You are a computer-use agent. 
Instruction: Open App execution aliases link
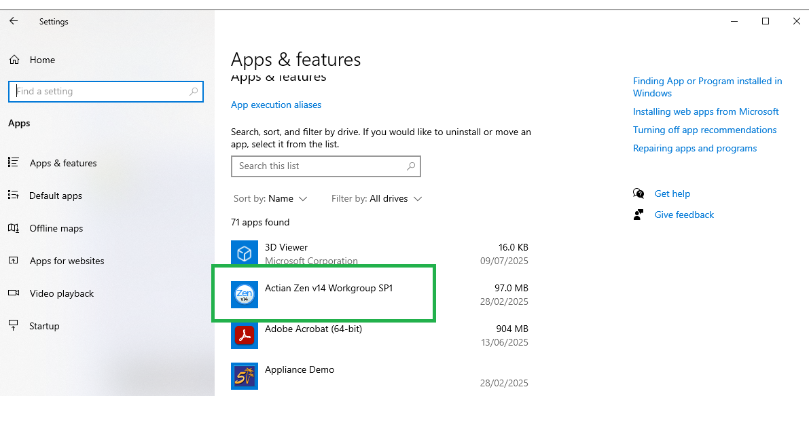pyautogui.click(x=276, y=105)
